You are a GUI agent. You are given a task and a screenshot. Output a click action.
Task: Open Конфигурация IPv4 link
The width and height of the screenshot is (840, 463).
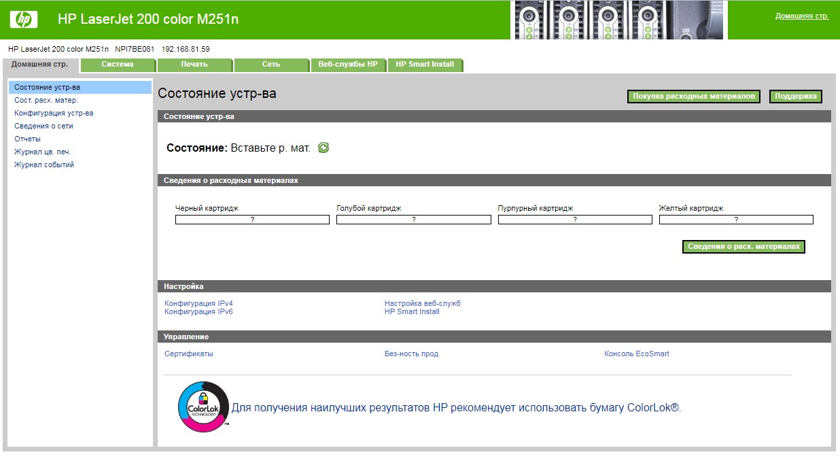[198, 303]
